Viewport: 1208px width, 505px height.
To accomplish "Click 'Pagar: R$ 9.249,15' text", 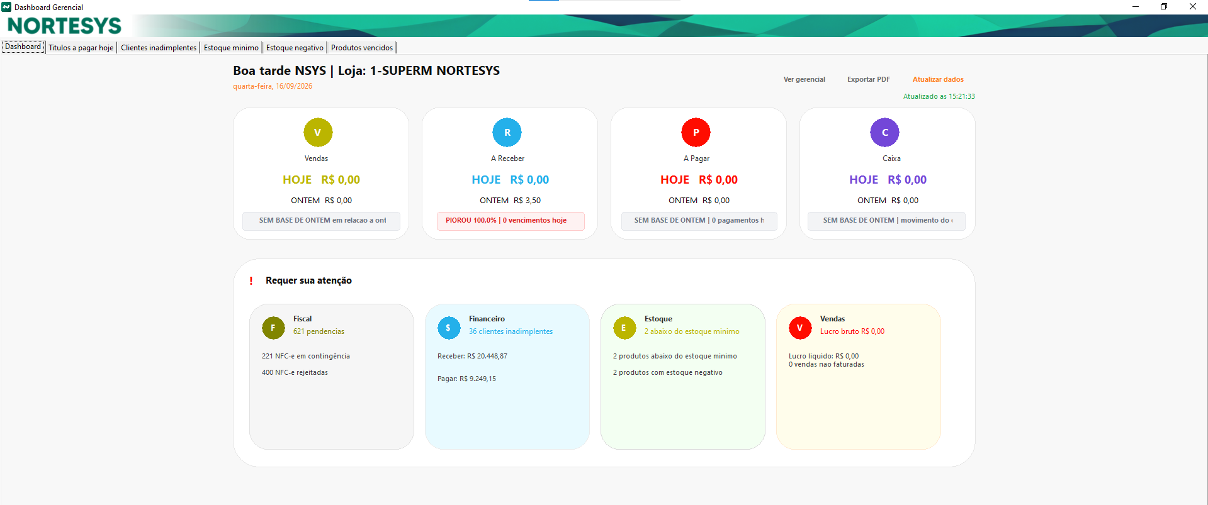I will (x=466, y=379).
